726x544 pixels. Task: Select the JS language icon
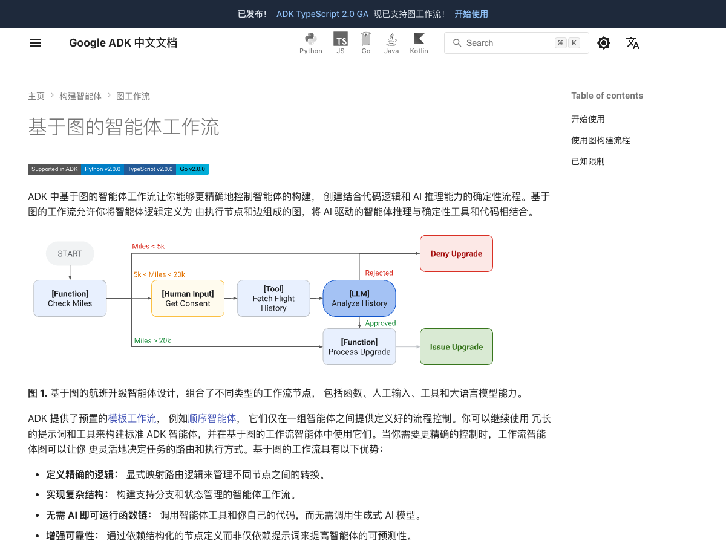point(341,43)
